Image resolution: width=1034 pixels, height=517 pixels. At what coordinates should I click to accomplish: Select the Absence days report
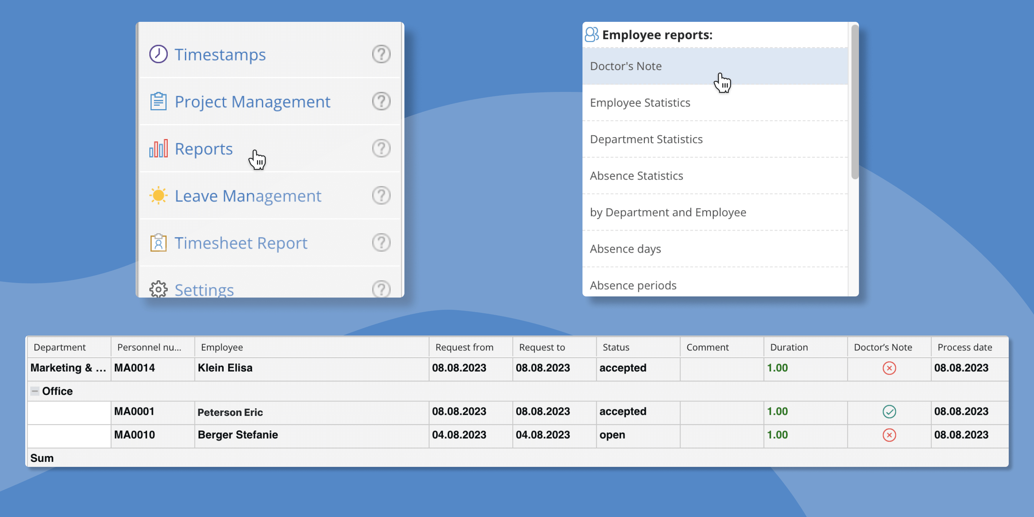pyautogui.click(x=715, y=249)
